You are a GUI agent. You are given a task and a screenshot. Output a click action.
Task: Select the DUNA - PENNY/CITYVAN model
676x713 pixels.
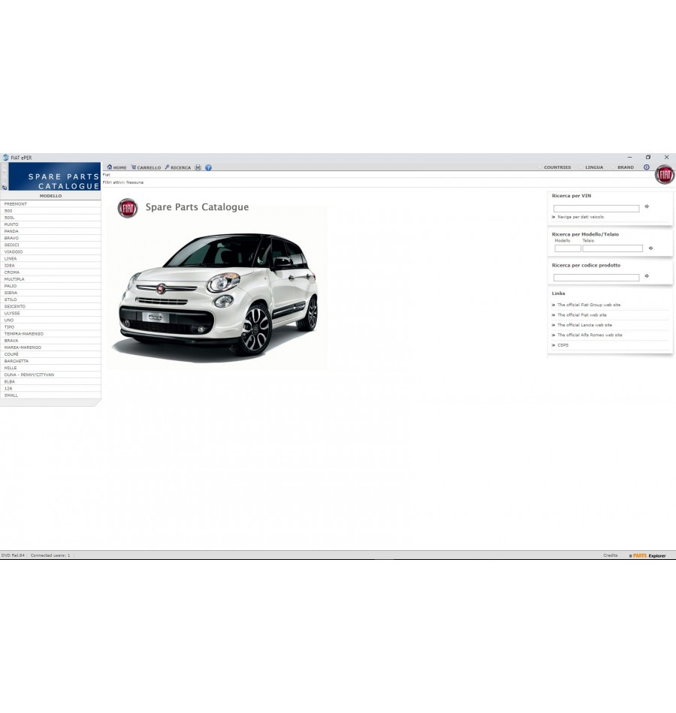click(x=50, y=375)
